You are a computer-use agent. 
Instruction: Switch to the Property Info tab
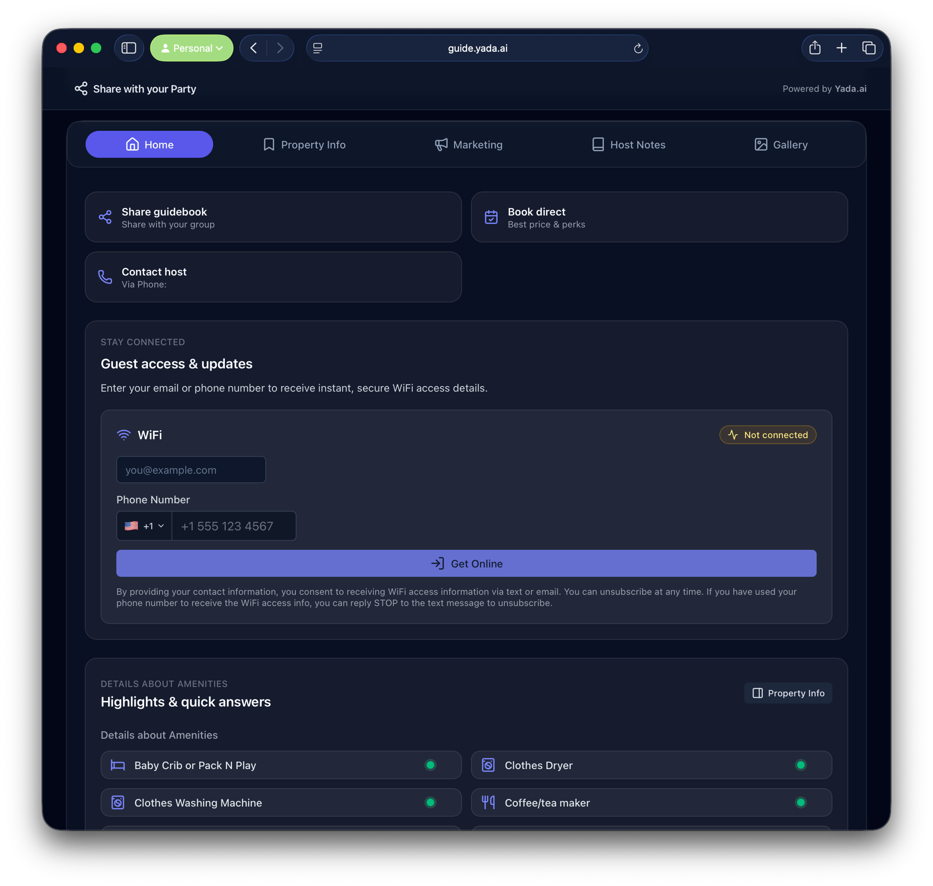tap(304, 144)
